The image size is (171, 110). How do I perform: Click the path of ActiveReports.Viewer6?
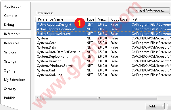pyautogui.click(x=151, y=34)
